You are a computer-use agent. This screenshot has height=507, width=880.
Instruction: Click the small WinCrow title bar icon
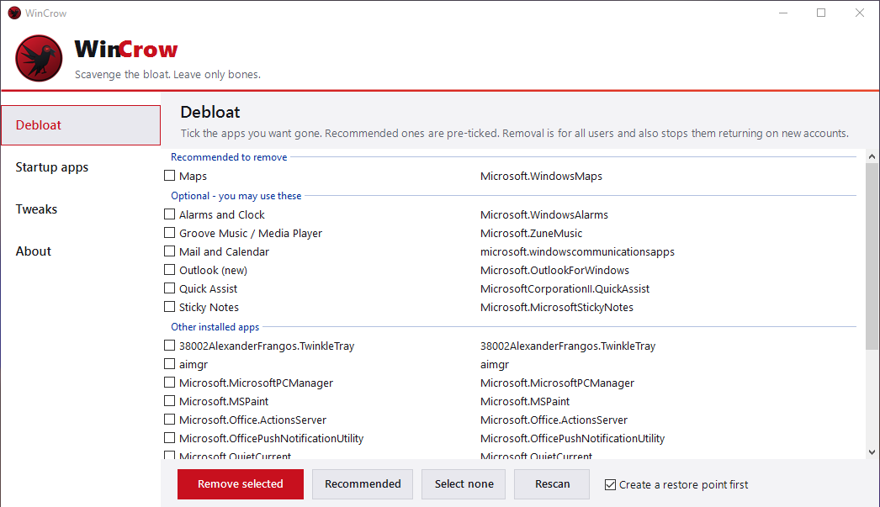click(x=14, y=13)
